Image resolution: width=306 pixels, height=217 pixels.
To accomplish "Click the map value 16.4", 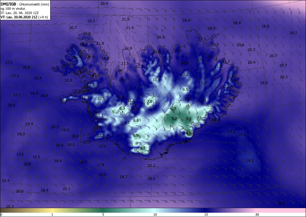I will (44, 95).
